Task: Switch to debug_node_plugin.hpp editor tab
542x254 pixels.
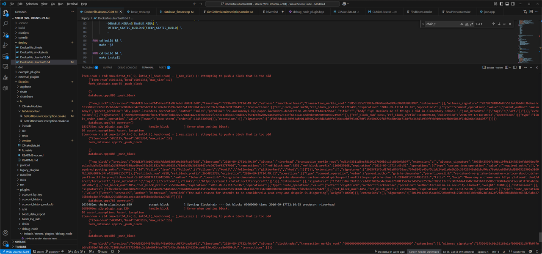Action: (307, 12)
